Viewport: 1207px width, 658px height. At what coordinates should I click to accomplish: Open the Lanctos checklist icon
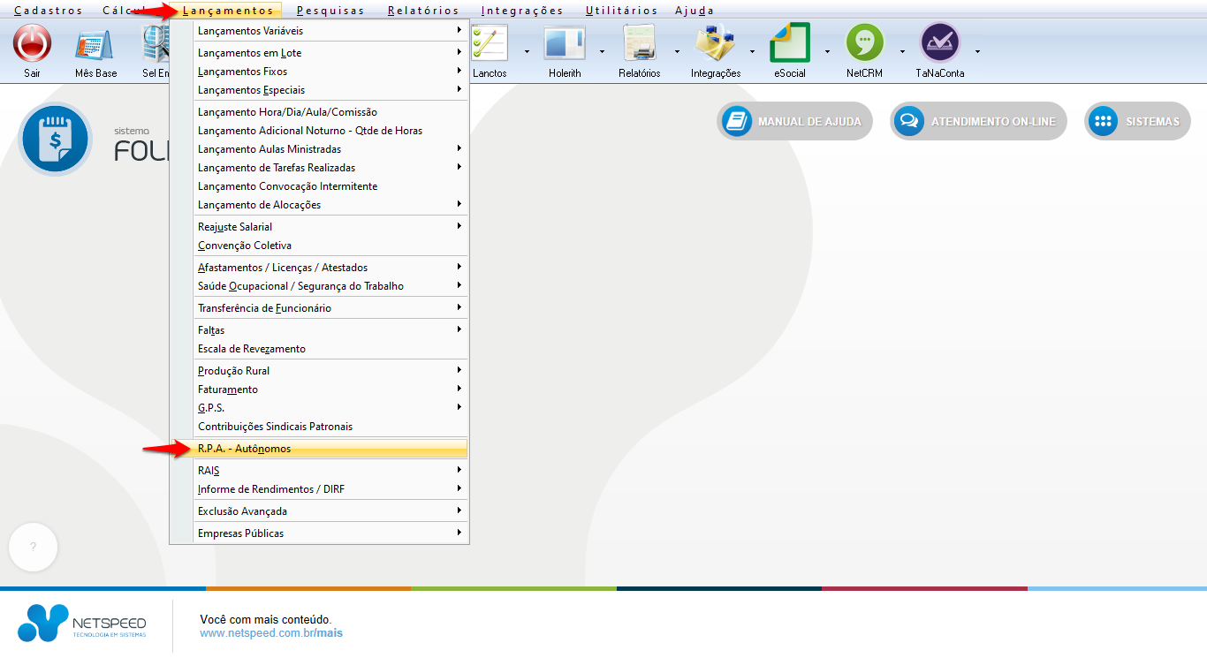pos(490,43)
